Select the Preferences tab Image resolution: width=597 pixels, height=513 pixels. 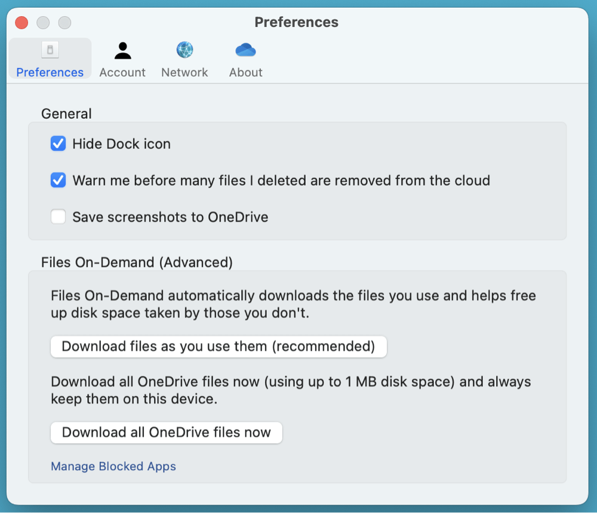(x=50, y=58)
